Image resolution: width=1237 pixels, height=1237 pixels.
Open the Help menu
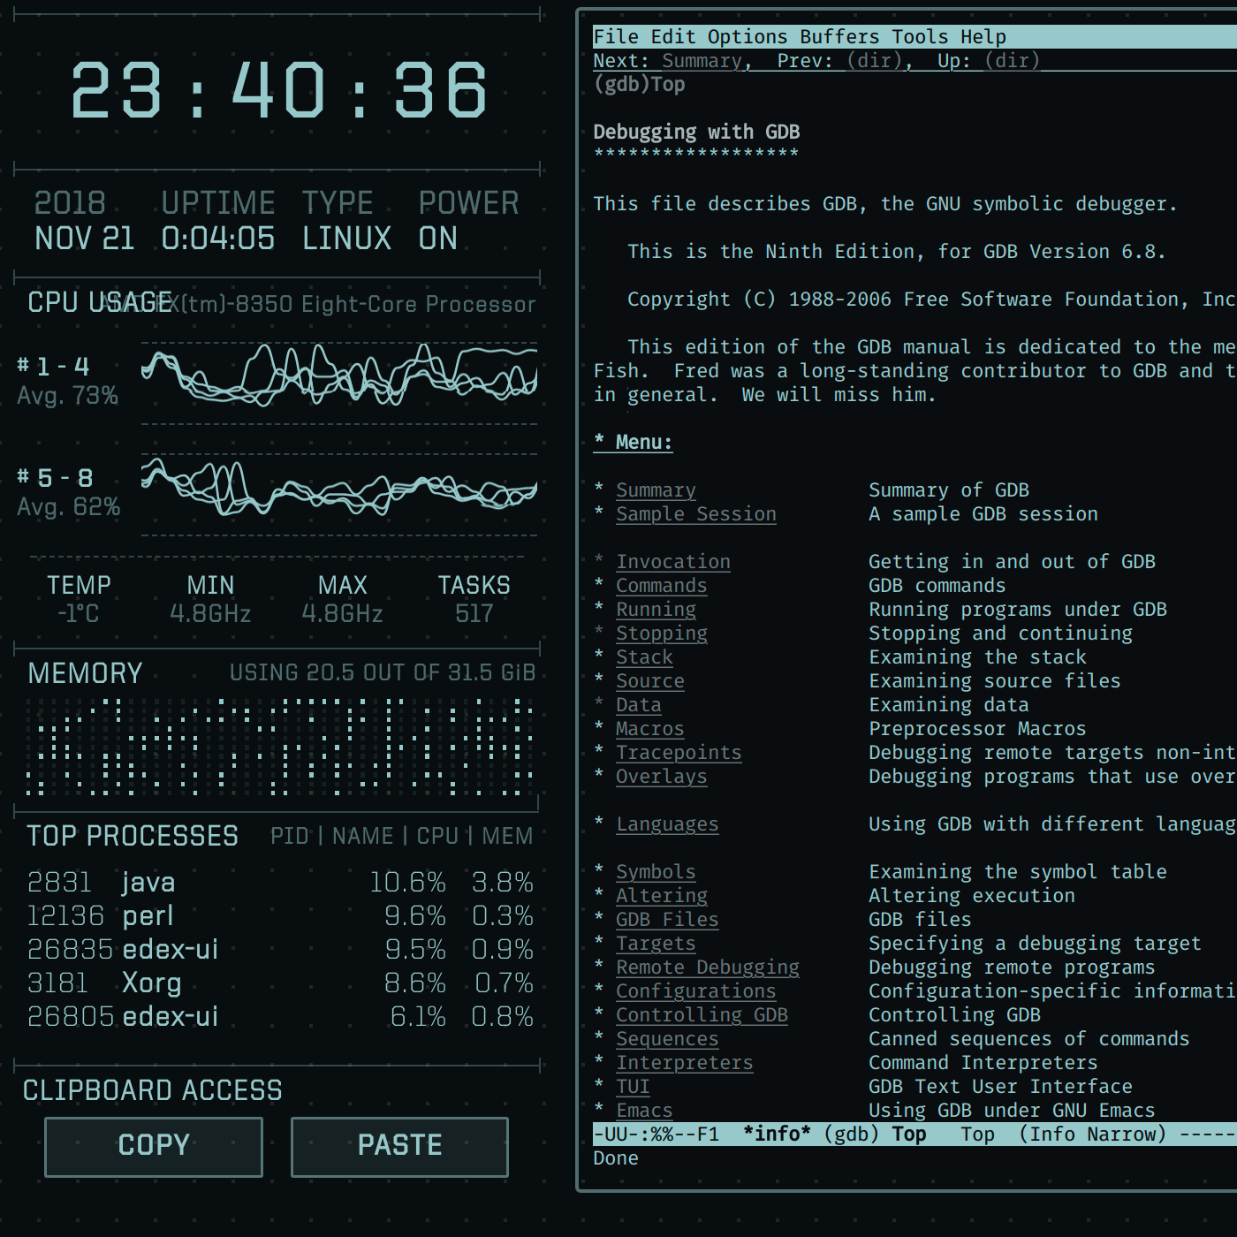[x=983, y=37]
